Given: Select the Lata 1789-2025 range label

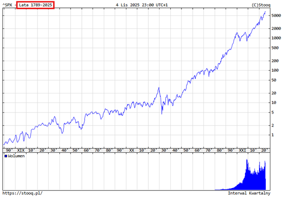Looking at the screenshot, I should 35,5.
